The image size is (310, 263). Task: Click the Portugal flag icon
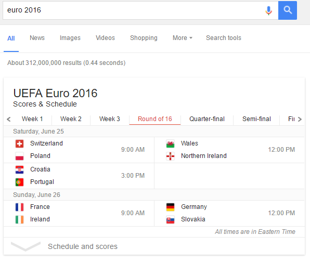pyautogui.click(x=19, y=182)
